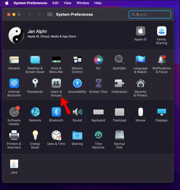Open Desktop & Screen Saver preferences

tap(35, 60)
